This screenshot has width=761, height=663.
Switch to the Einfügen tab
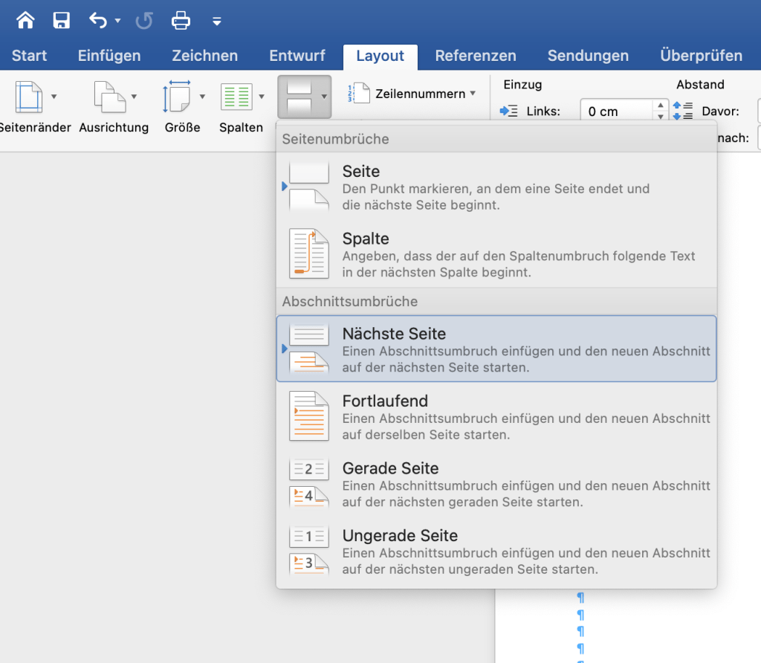coord(109,56)
